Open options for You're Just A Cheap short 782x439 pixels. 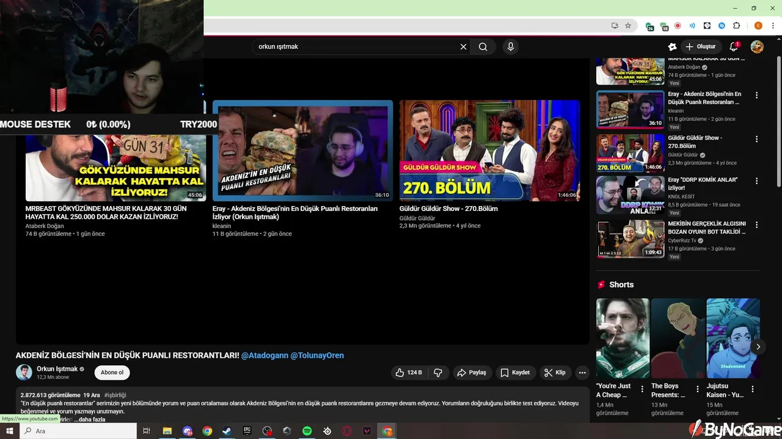click(642, 389)
